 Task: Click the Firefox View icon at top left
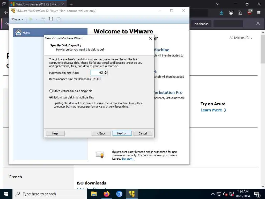click(x=4, y=4)
